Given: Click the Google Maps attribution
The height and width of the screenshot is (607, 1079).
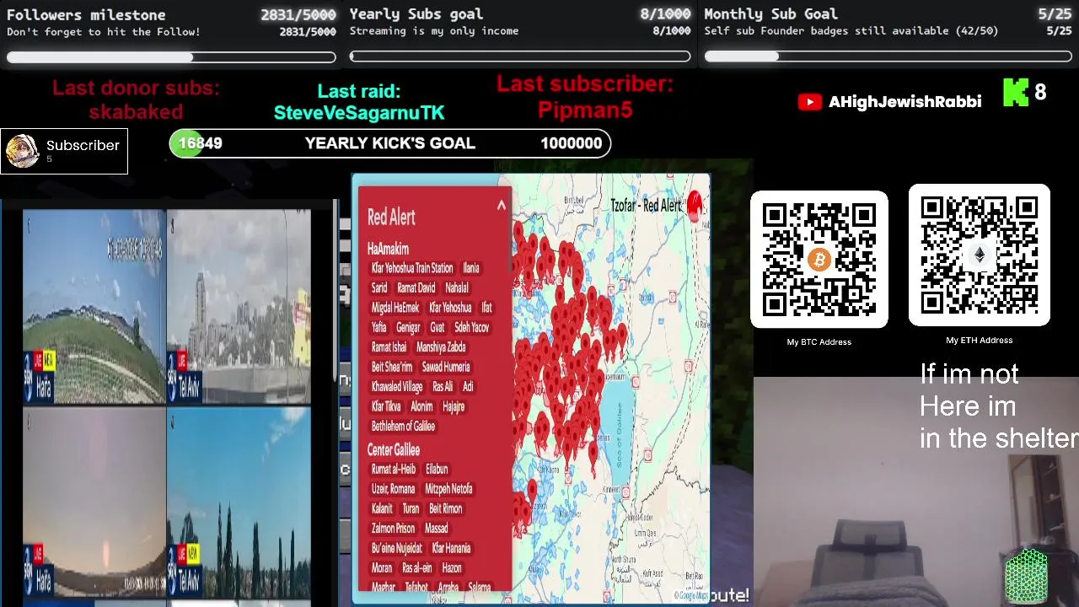Looking at the screenshot, I should coord(691,596).
